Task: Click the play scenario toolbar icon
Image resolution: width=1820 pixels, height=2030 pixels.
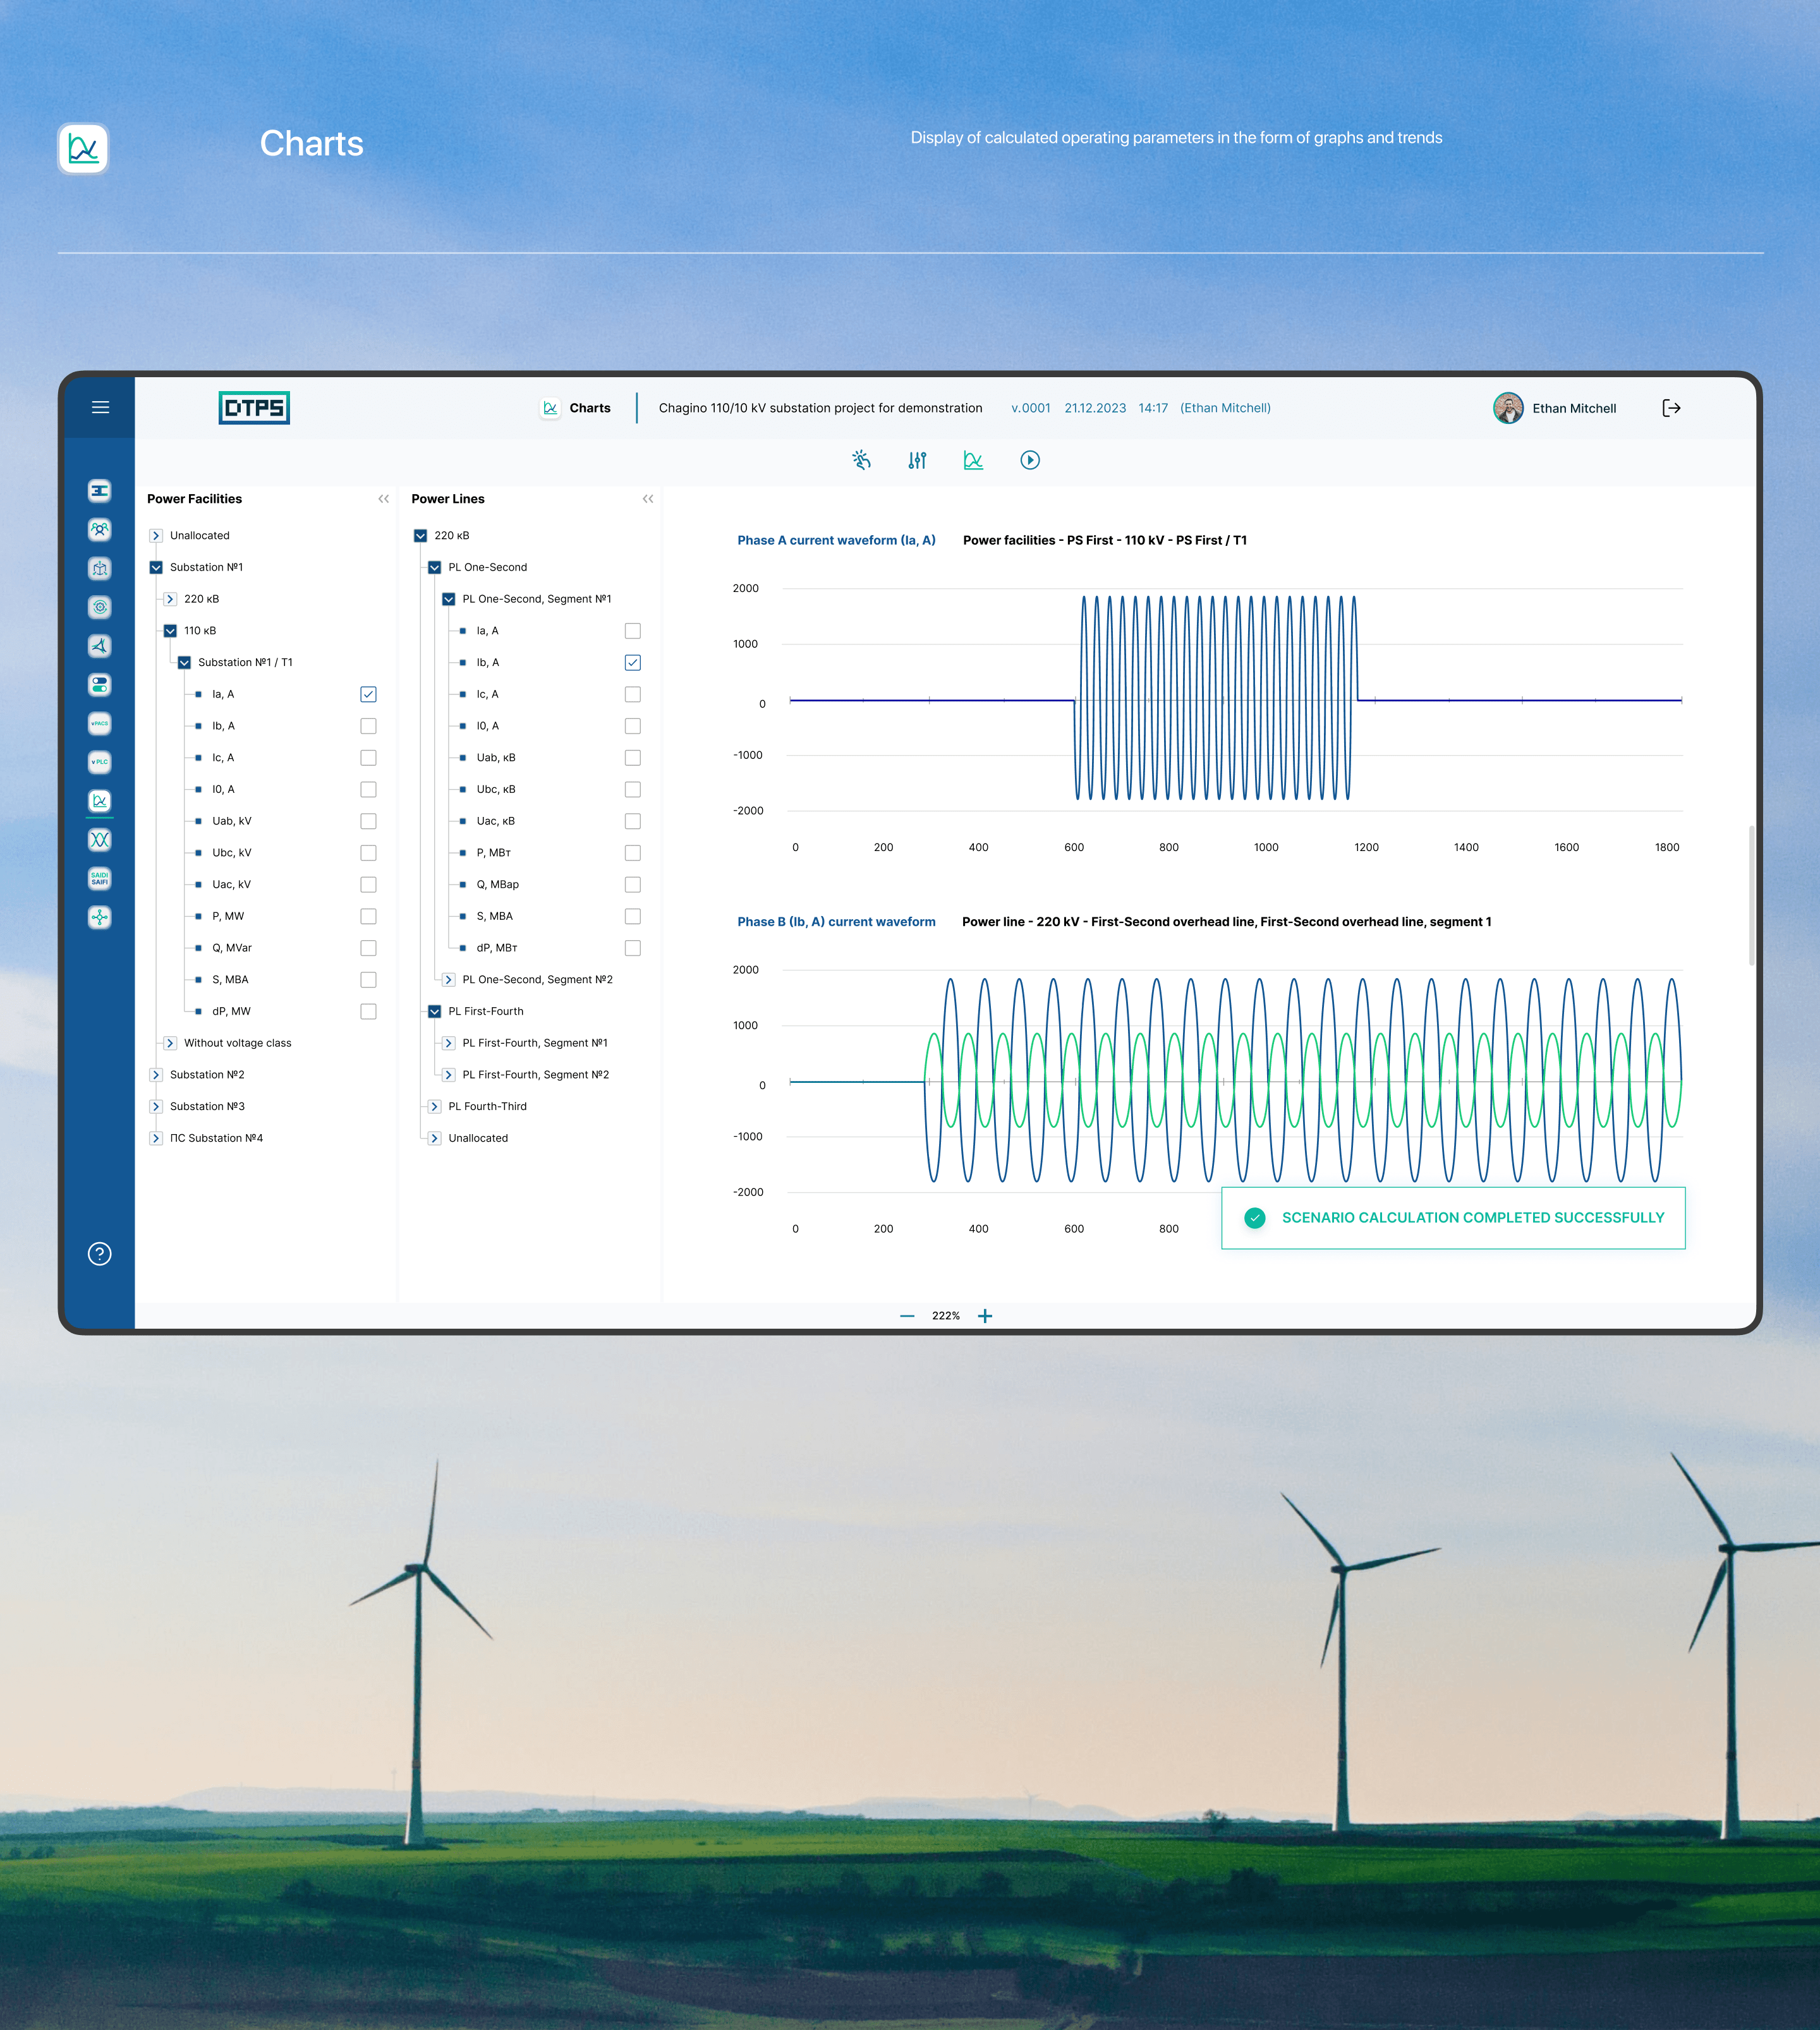Action: pos(1029,460)
